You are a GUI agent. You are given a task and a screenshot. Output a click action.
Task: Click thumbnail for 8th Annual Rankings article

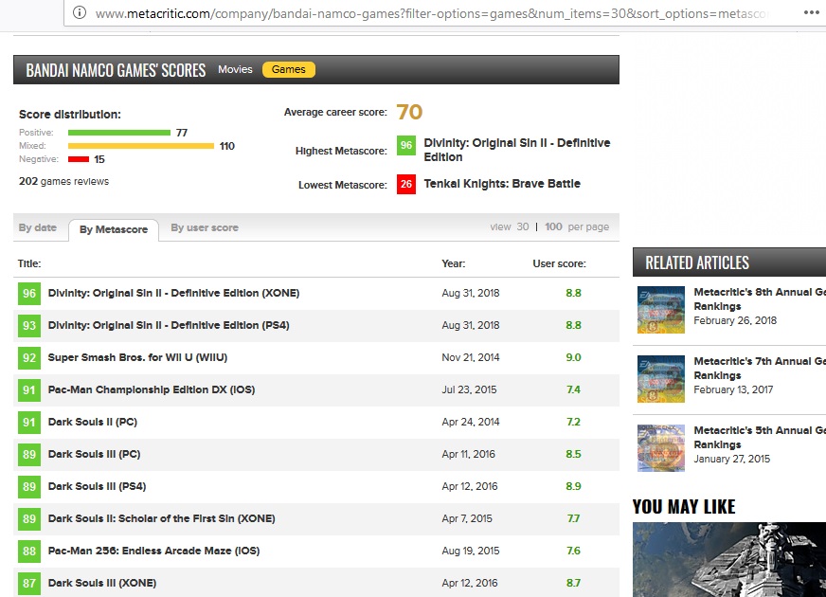click(x=661, y=310)
